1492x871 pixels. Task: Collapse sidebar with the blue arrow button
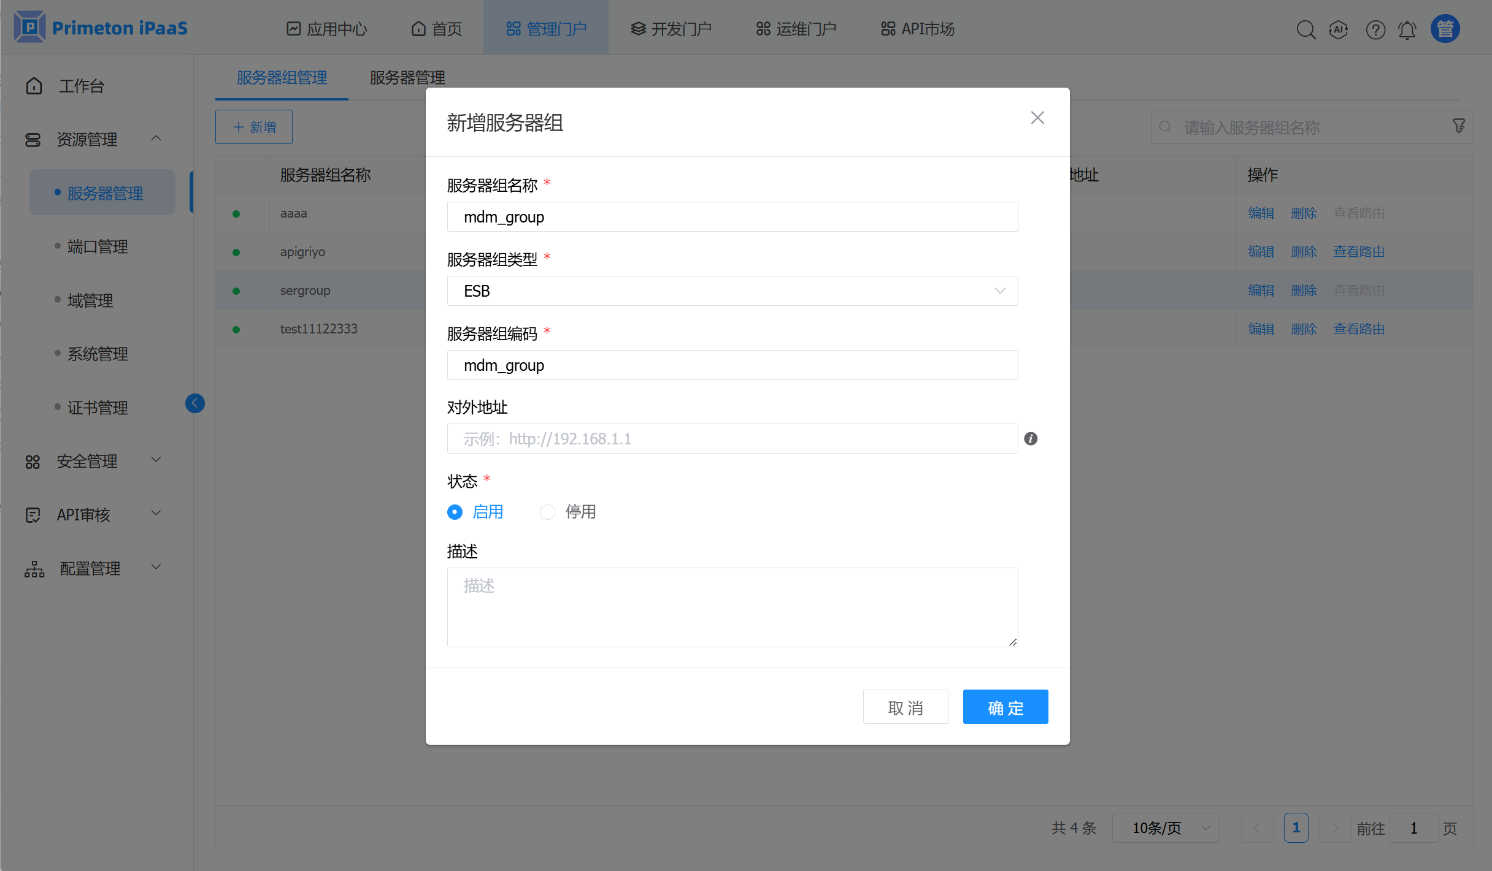tap(195, 403)
